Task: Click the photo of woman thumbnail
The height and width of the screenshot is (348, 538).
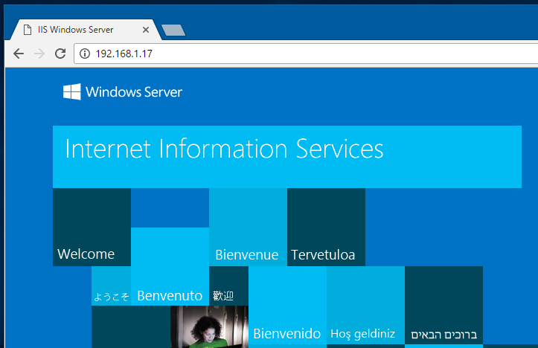Action: pyautogui.click(x=209, y=326)
